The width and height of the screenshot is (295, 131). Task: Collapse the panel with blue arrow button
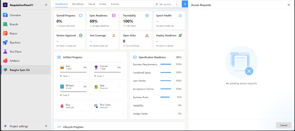[x=185, y=4]
